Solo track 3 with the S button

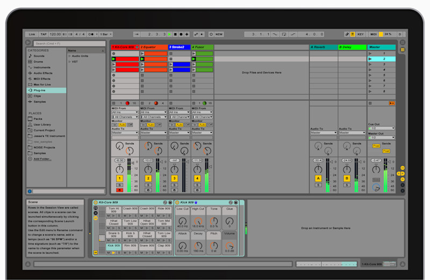pos(174,185)
